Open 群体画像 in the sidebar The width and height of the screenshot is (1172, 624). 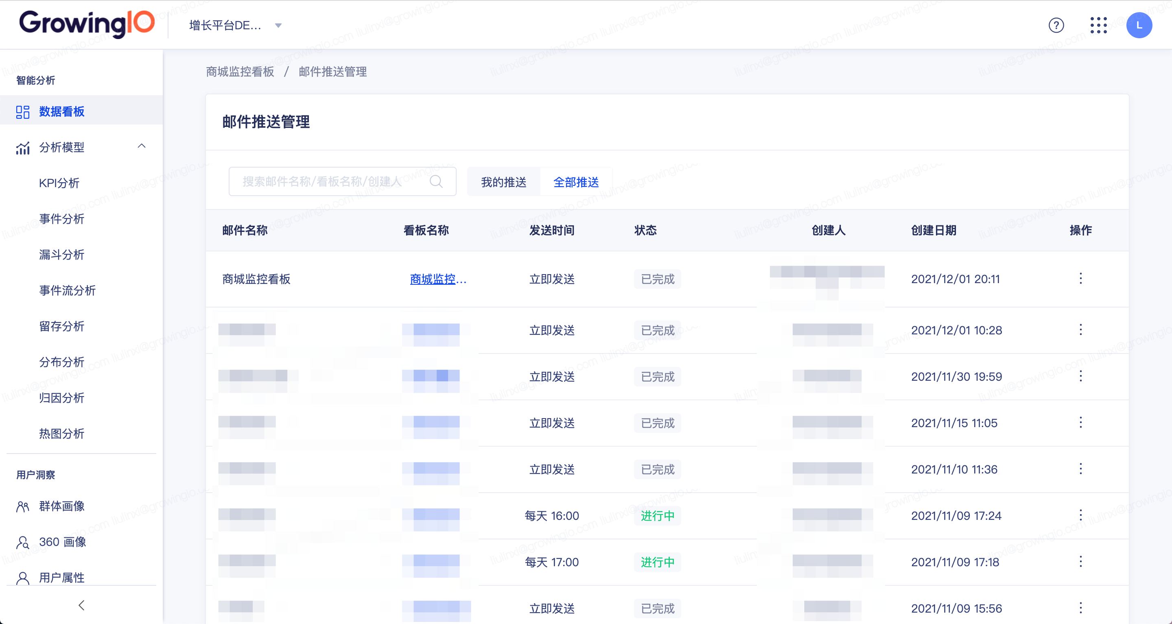tap(61, 506)
